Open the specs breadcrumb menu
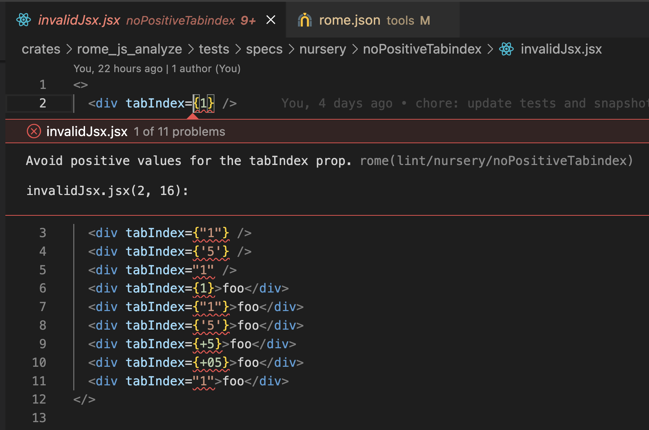The height and width of the screenshot is (430, 649). click(x=264, y=49)
